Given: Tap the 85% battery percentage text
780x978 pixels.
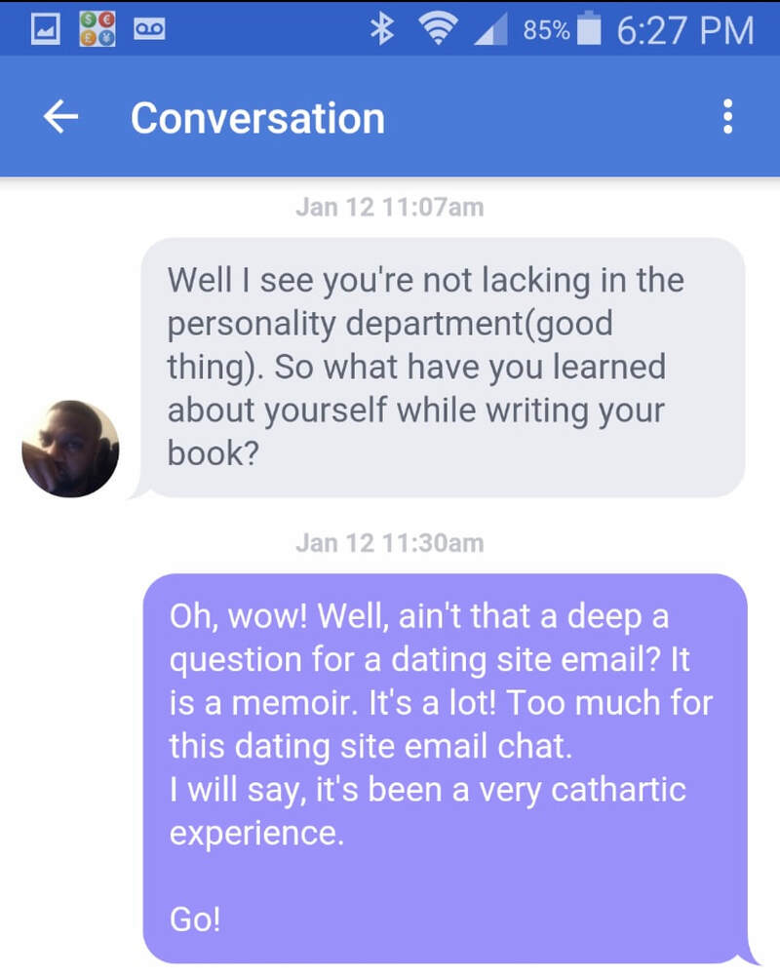Looking at the screenshot, I should (546, 30).
